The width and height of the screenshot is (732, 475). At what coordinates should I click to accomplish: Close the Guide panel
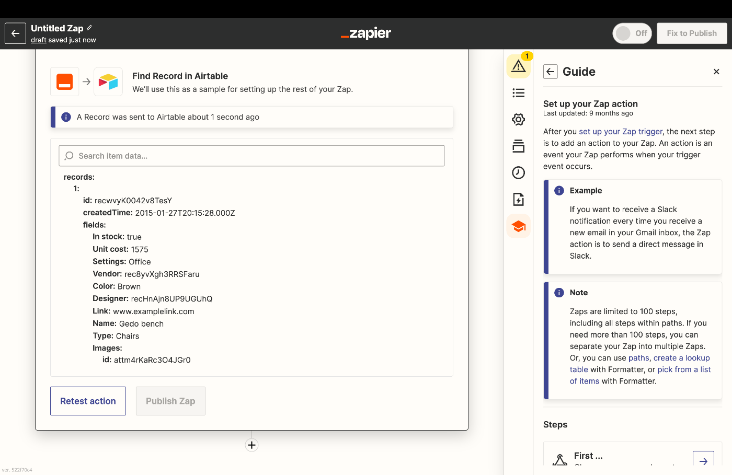(x=716, y=72)
